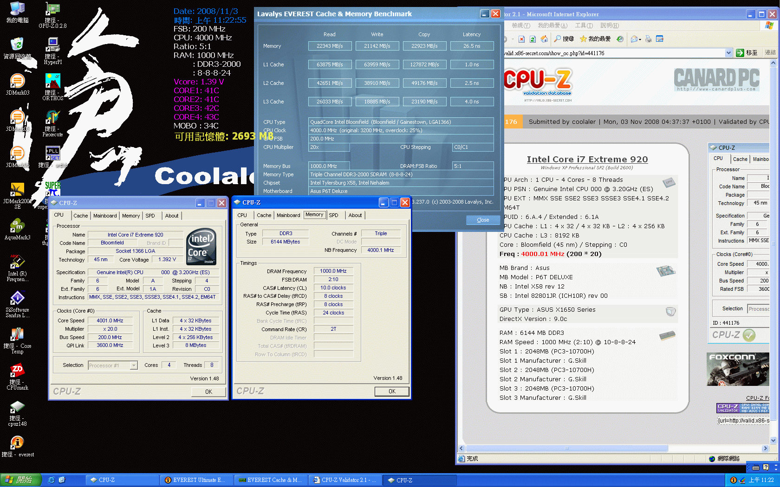Switch to SPD tab in left CPU-Z window
The image size is (780, 487).
click(x=150, y=216)
